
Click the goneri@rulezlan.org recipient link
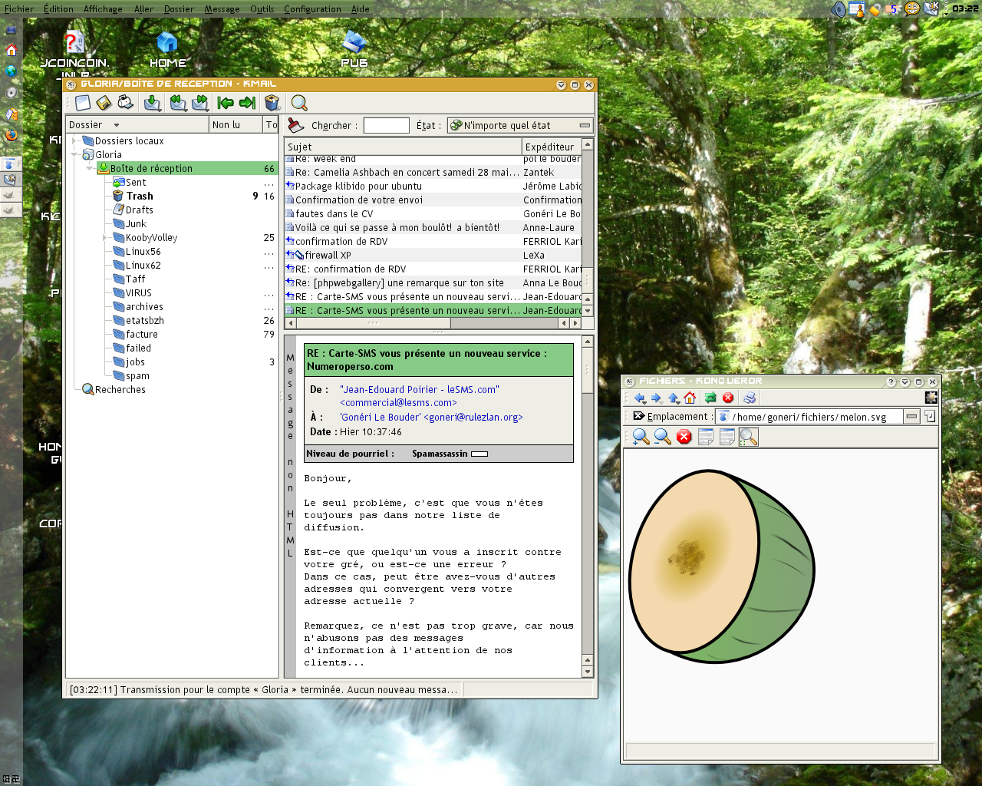473,418
